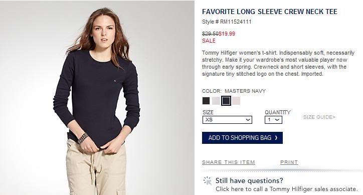This screenshot has width=363, height=195.
Task: Click the model product photo
Action: [x=97, y=98]
